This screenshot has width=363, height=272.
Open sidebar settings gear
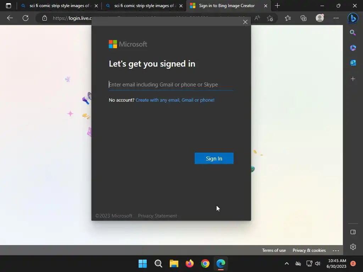coord(353,247)
